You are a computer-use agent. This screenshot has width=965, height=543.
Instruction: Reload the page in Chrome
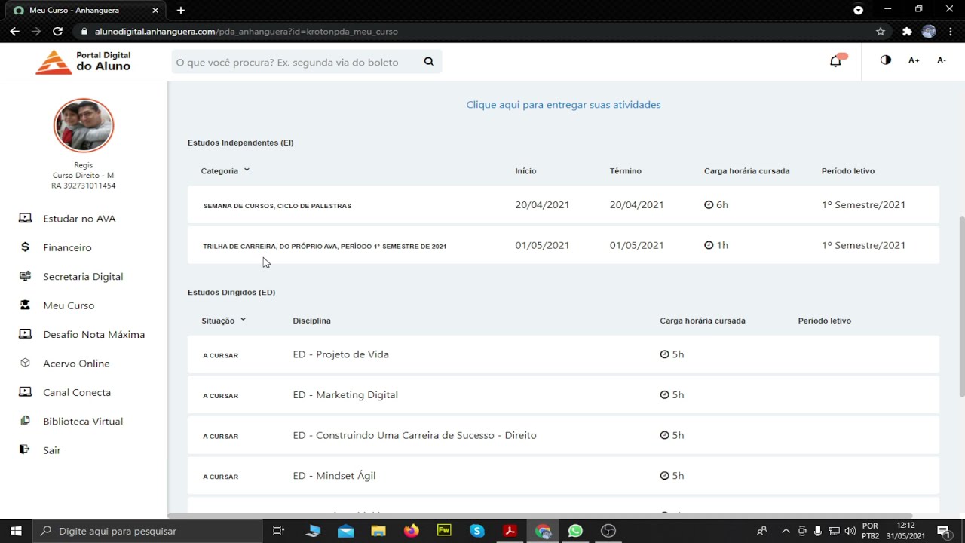coord(57,32)
